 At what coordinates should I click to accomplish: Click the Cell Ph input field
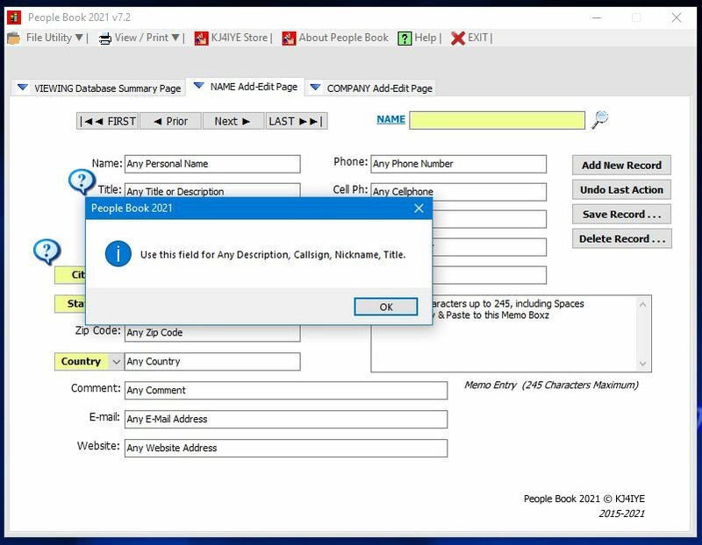point(458,191)
